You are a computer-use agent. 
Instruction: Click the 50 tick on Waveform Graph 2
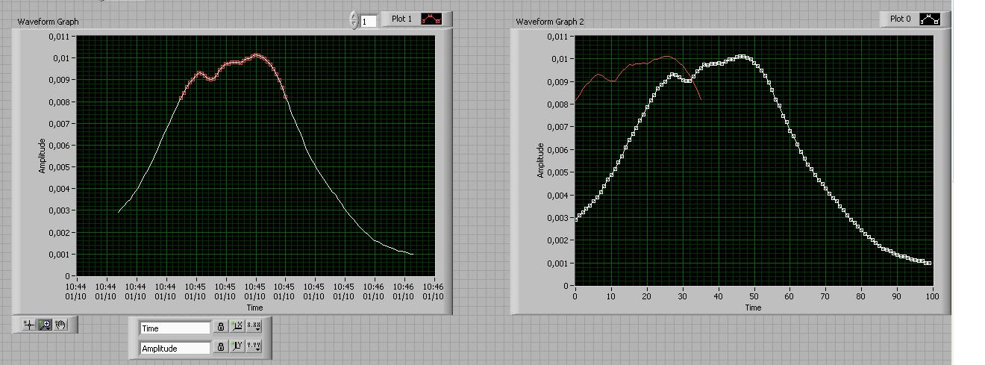(x=753, y=296)
